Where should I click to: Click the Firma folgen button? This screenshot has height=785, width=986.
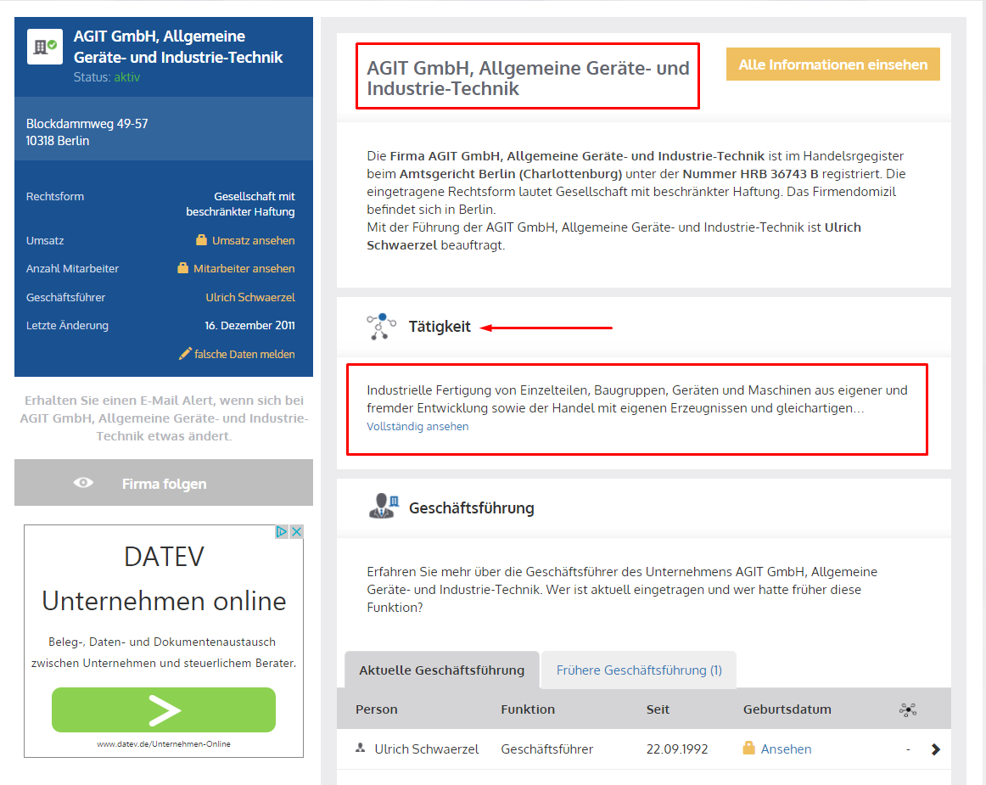[164, 482]
